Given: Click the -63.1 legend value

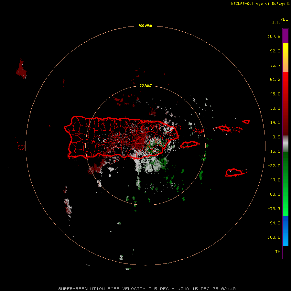Looking at the screenshot, I should (274, 194).
